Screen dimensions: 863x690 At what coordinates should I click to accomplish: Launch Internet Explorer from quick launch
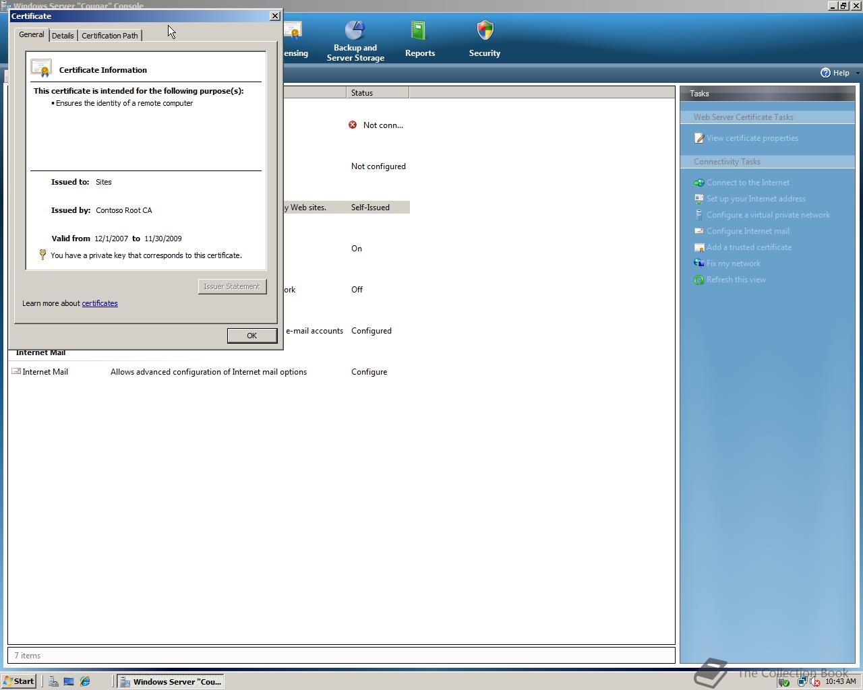[x=85, y=681]
